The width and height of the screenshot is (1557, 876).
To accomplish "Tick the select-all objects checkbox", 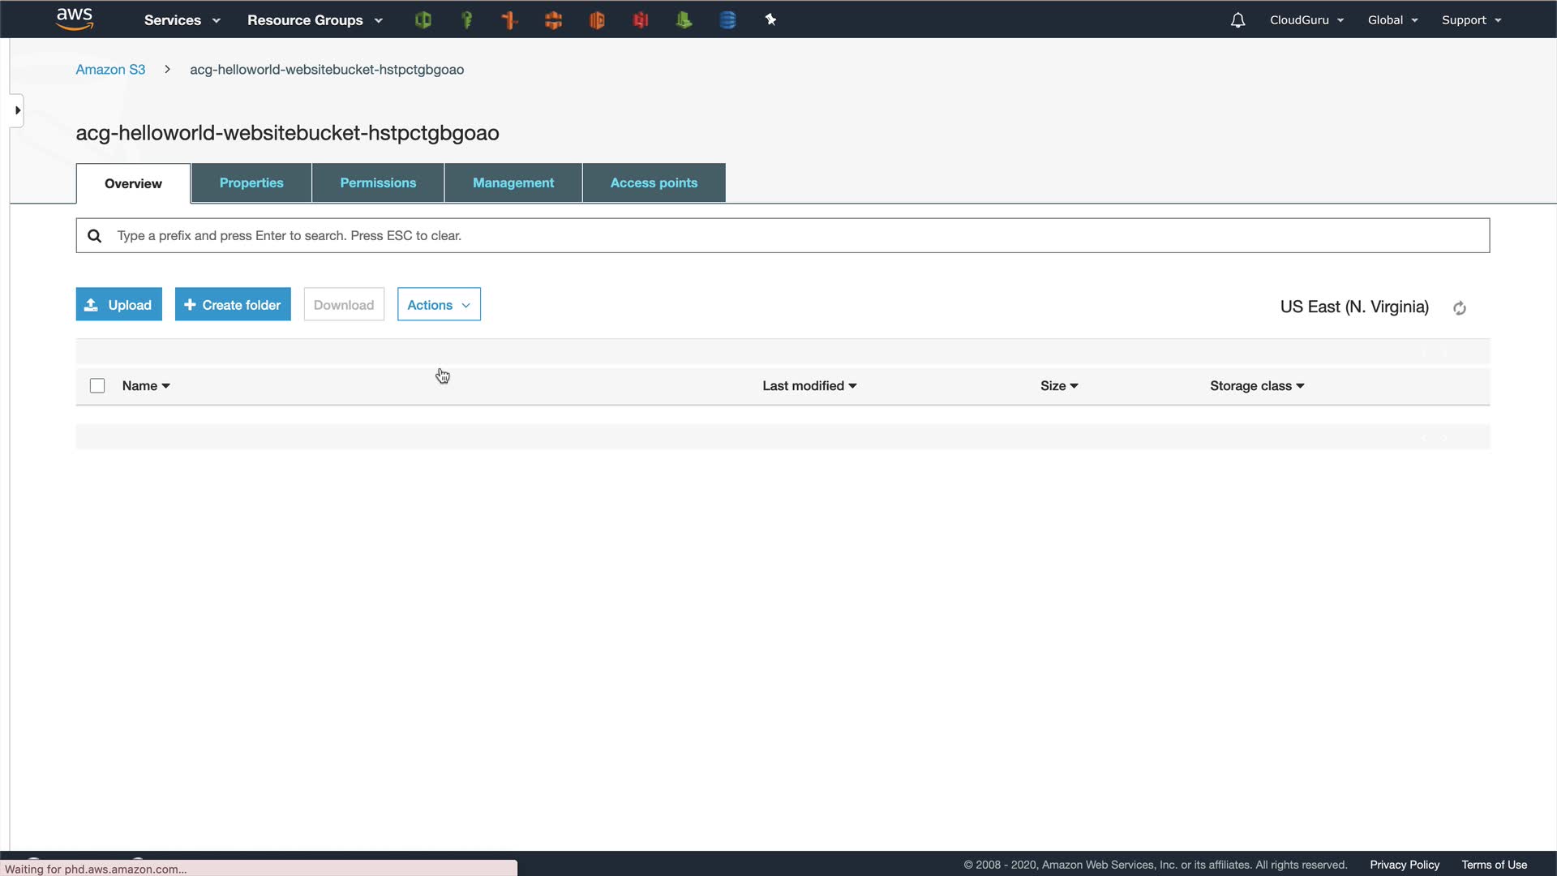I will pos(97,386).
